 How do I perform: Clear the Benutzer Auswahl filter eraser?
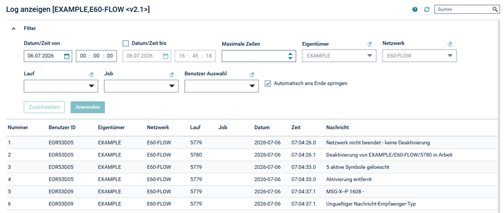(x=252, y=75)
